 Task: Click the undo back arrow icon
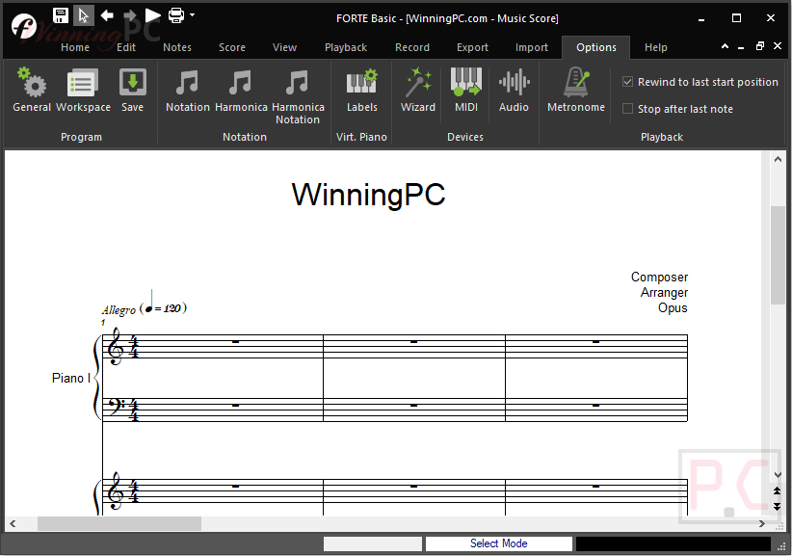(x=107, y=15)
